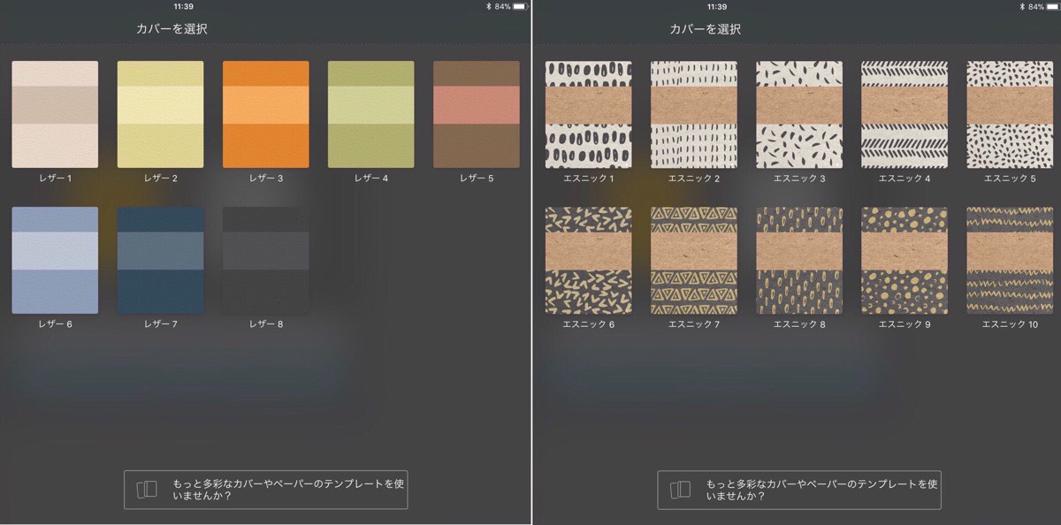Click the template cards icon in the ethnic screen banner
1061x525 pixels.
click(x=681, y=490)
